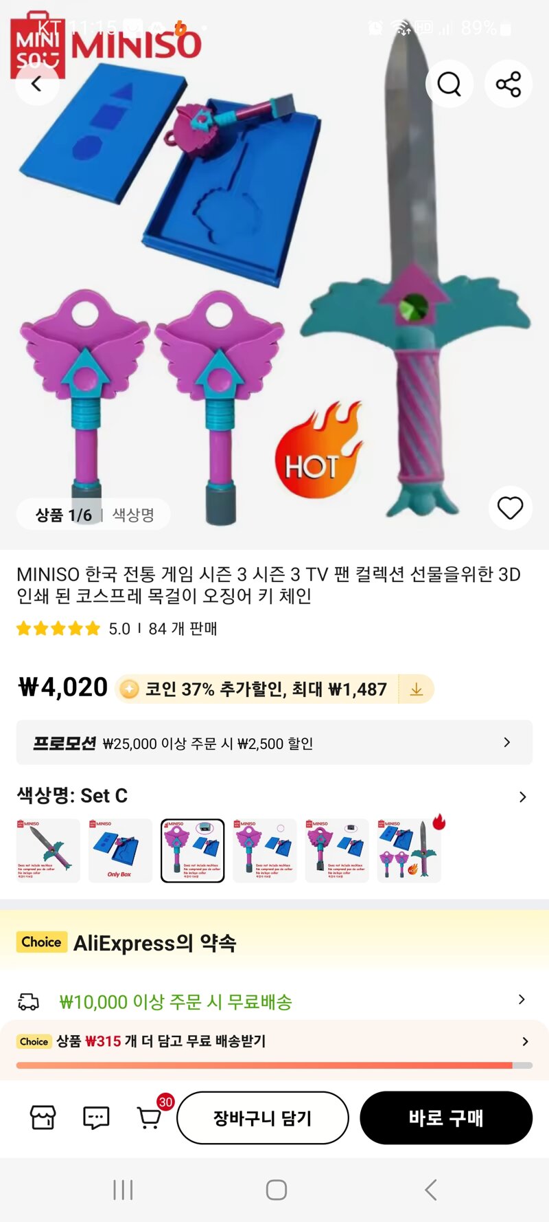Image resolution: width=549 pixels, height=1222 pixels.
Task: Expand the free shipping ₩10,000 row
Action: click(274, 1001)
